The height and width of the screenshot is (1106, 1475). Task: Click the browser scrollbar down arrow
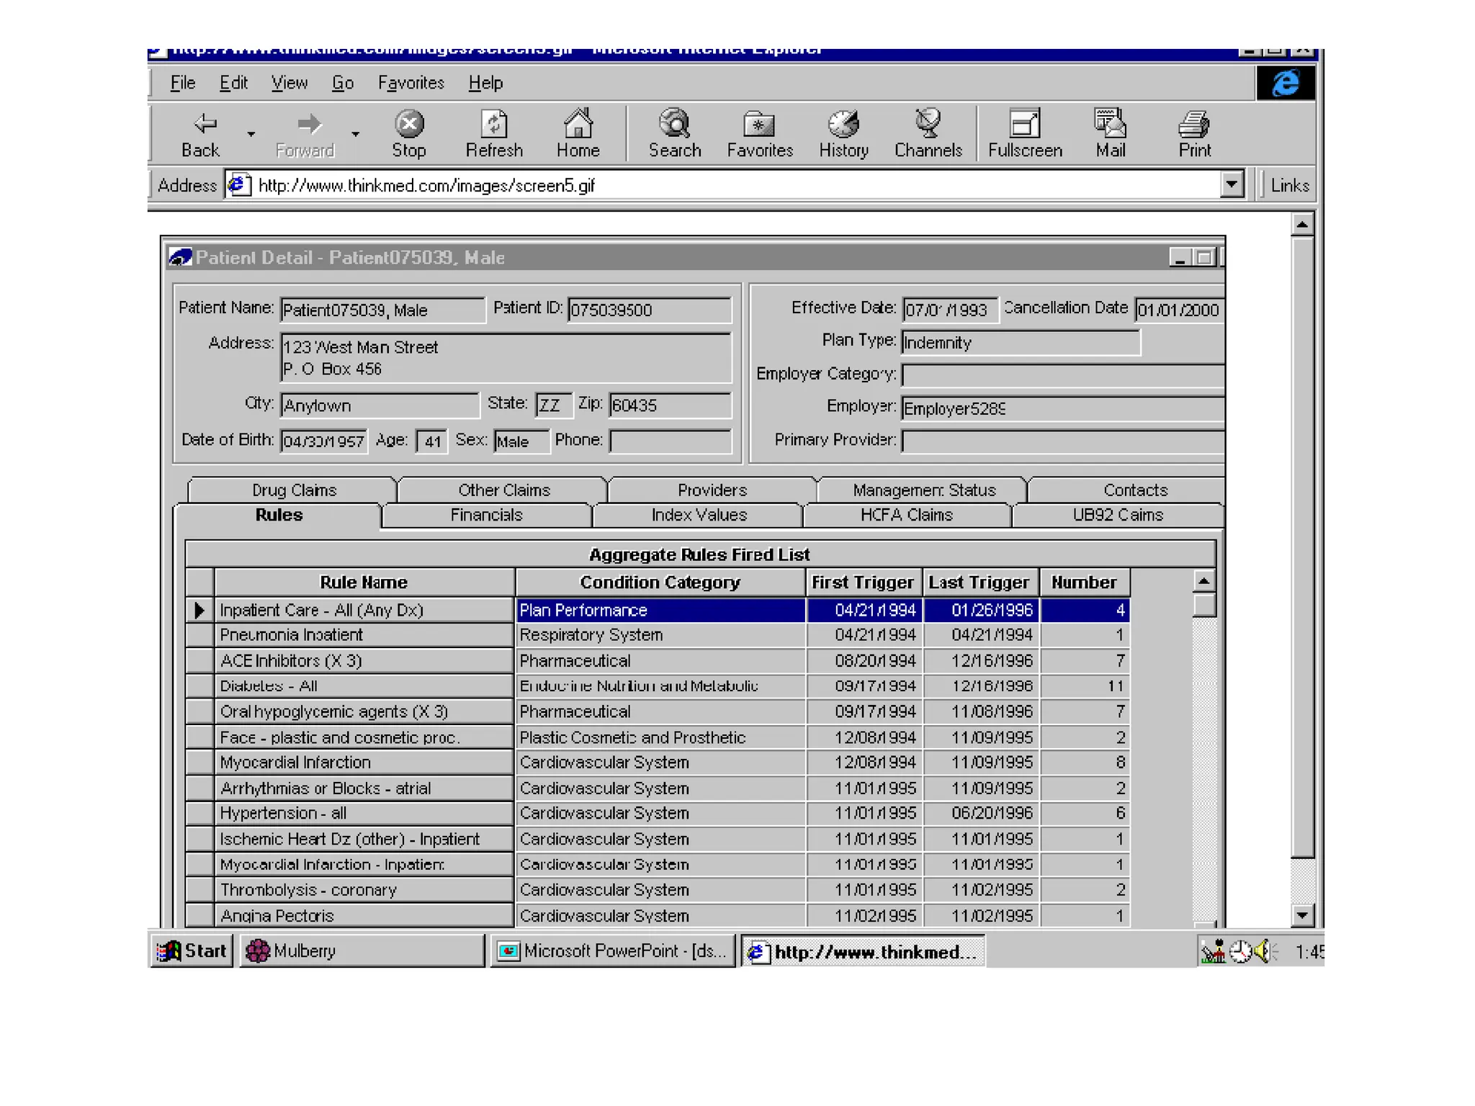click(1301, 916)
